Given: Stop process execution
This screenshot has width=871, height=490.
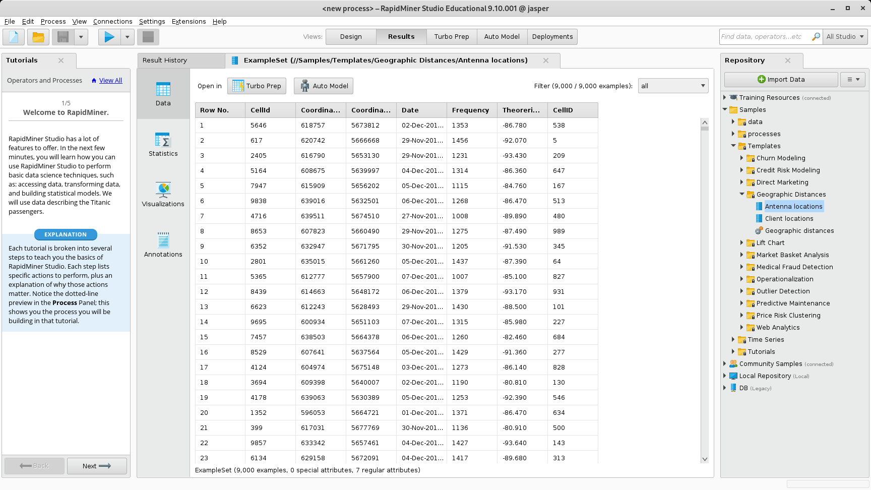Looking at the screenshot, I should tap(148, 37).
